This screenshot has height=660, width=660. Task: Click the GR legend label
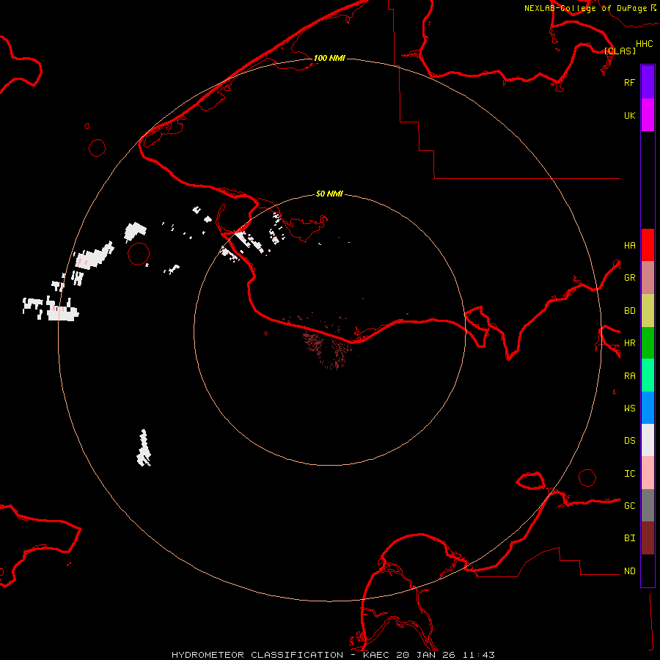(x=629, y=278)
